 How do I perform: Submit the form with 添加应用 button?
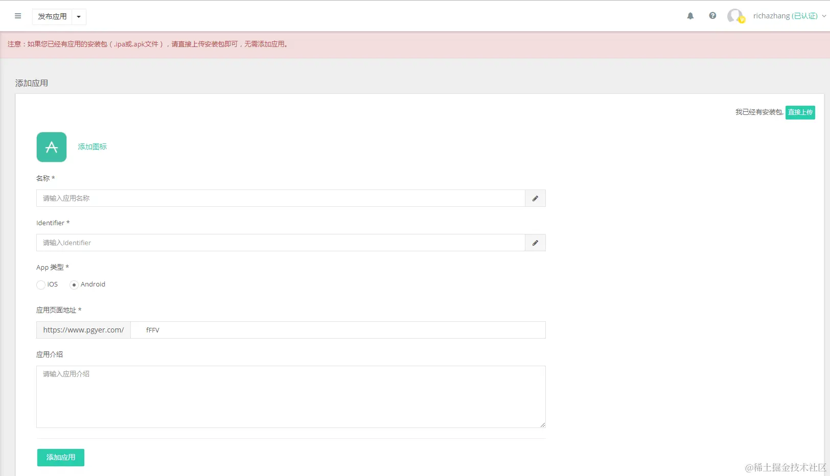coord(61,458)
